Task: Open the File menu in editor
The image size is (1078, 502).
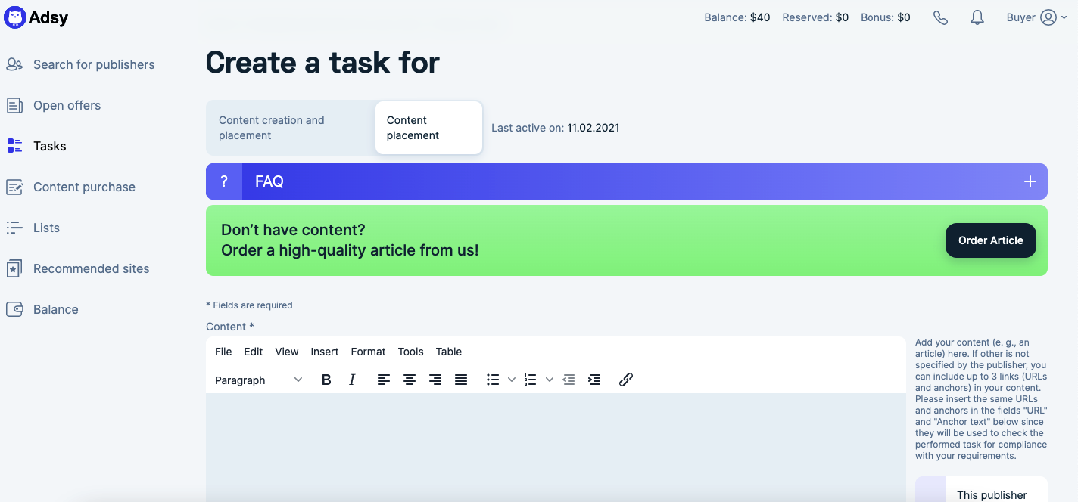Action: pos(223,352)
